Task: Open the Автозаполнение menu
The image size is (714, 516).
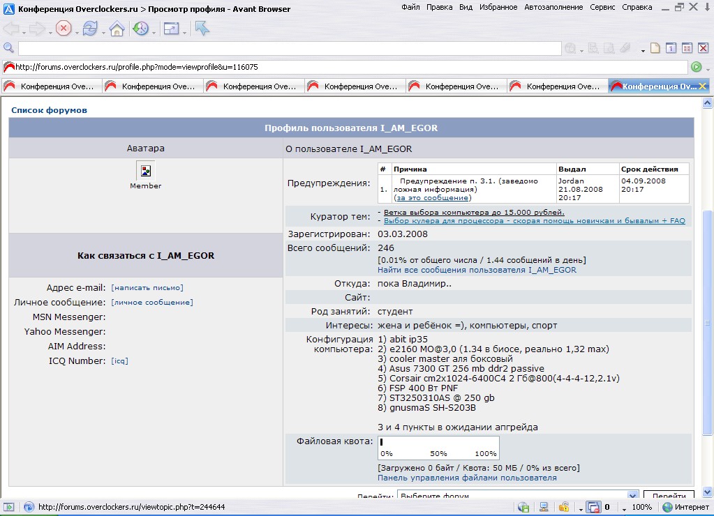Action: click(x=553, y=7)
